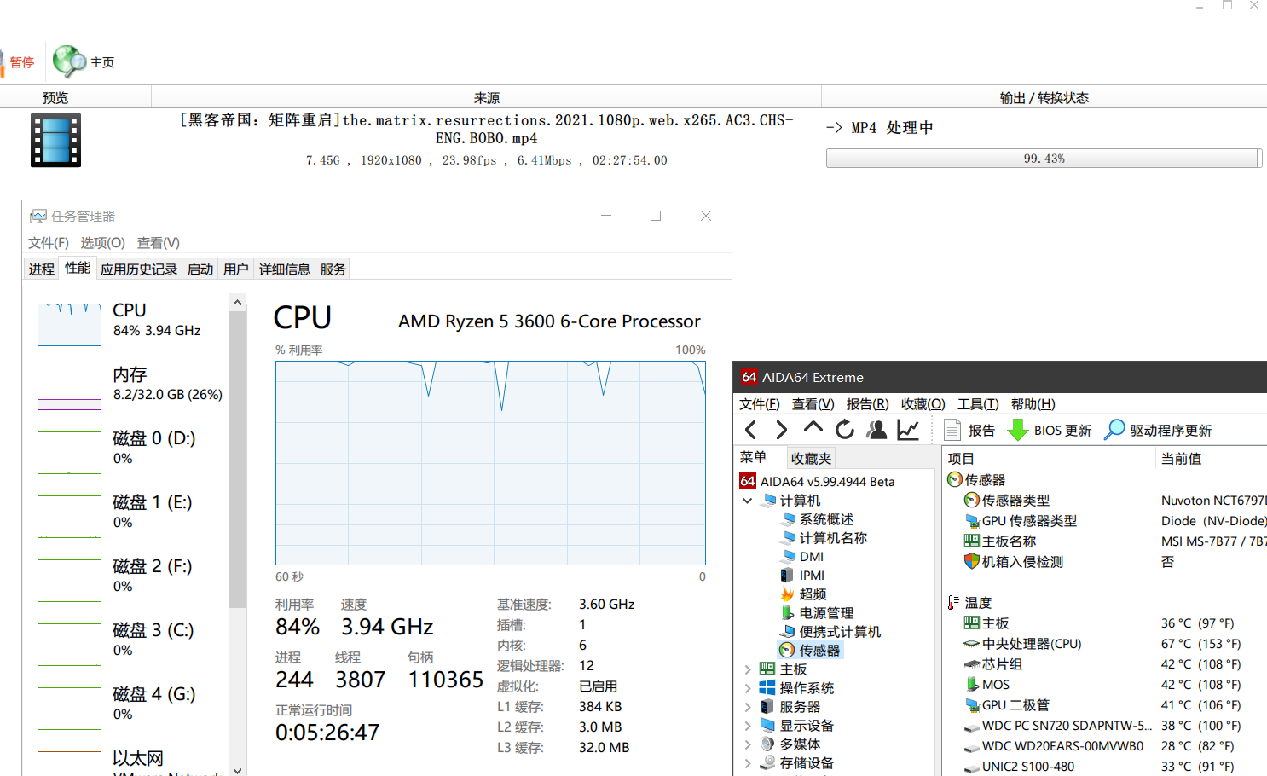Click the 输出 / 转换状态 column header
1267x776 pixels.
1044,98
